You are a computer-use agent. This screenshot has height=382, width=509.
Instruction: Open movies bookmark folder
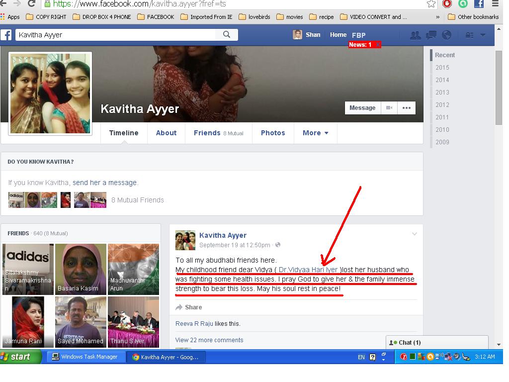290,17
